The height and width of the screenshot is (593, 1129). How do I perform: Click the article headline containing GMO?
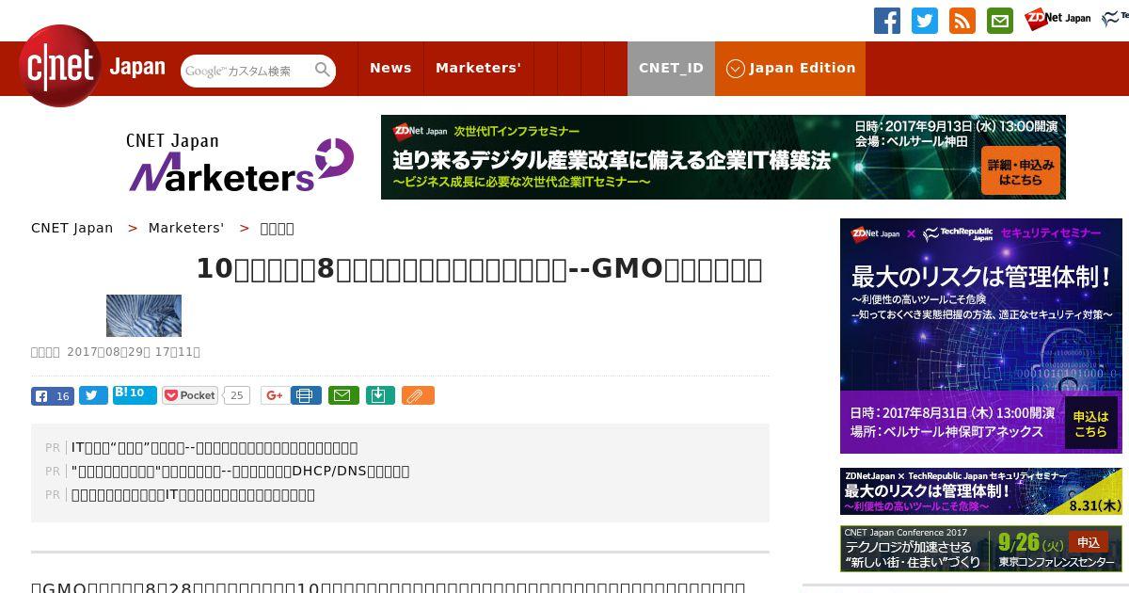[479, 268]
